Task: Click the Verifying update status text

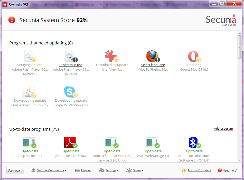Action: [30, 65]
